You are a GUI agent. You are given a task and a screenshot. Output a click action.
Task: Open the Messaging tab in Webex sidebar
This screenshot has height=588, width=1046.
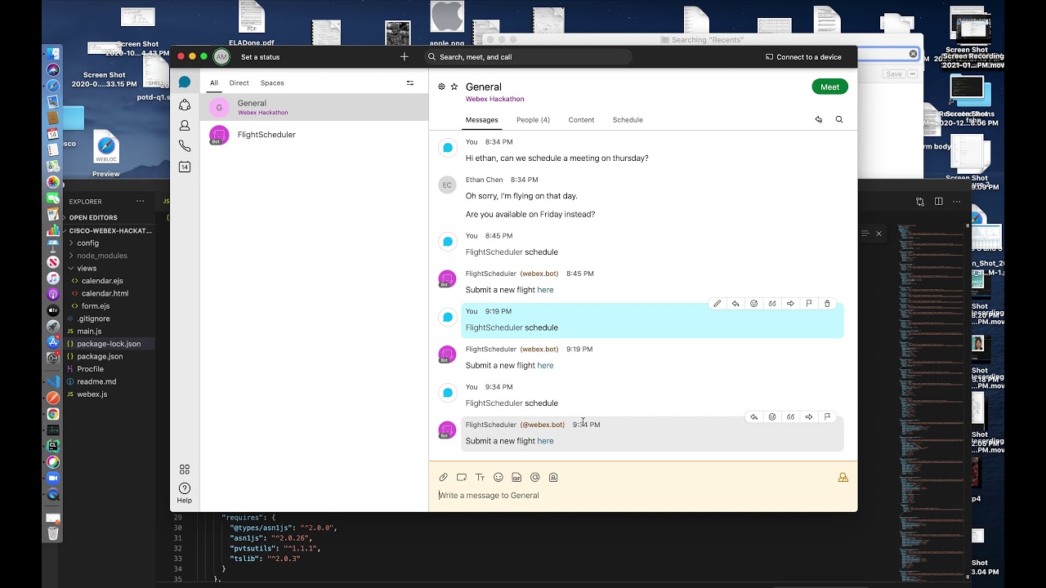(185, 82)
